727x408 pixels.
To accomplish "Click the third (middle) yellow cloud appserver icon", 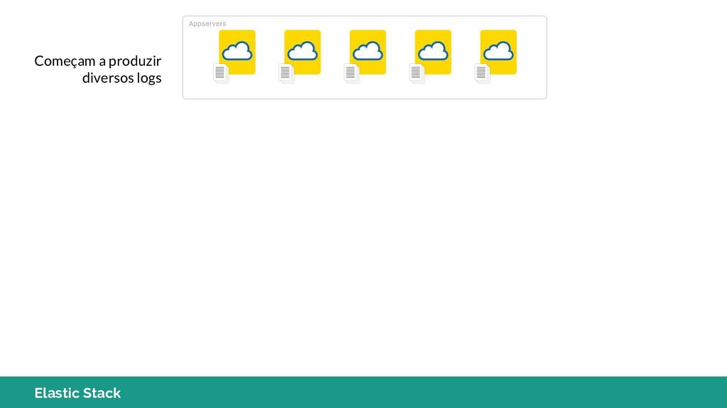I will point(368,52).
